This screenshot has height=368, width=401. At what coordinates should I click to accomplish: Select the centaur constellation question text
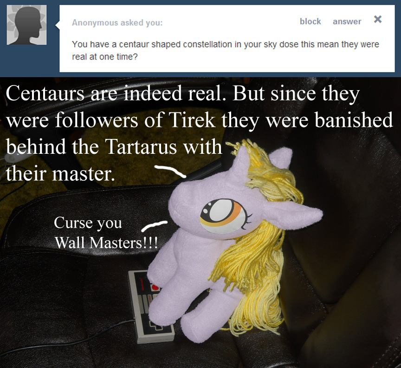coord(225,50)
